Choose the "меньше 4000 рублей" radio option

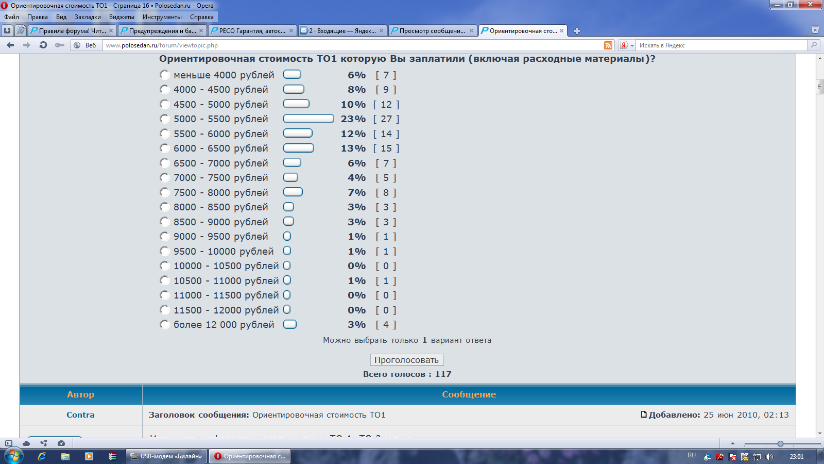coord(165,75)
